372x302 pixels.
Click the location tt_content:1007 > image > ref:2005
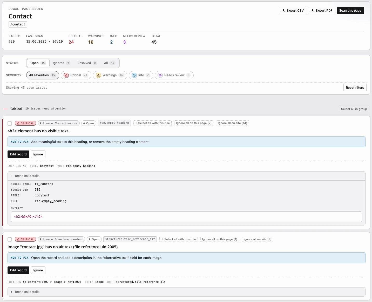click(x=52, y=282)
